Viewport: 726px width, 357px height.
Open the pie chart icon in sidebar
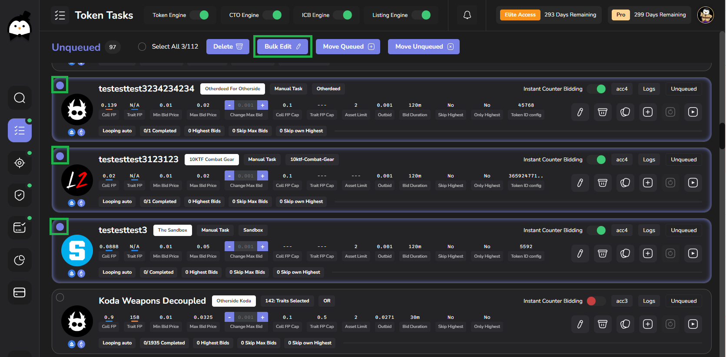pyautogui.click(x=20, y=260)
